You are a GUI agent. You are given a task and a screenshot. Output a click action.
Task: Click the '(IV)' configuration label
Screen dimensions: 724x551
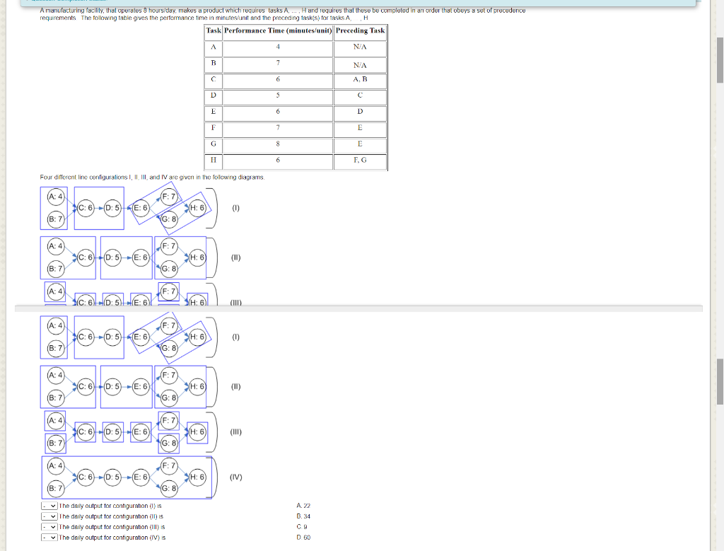236,477
